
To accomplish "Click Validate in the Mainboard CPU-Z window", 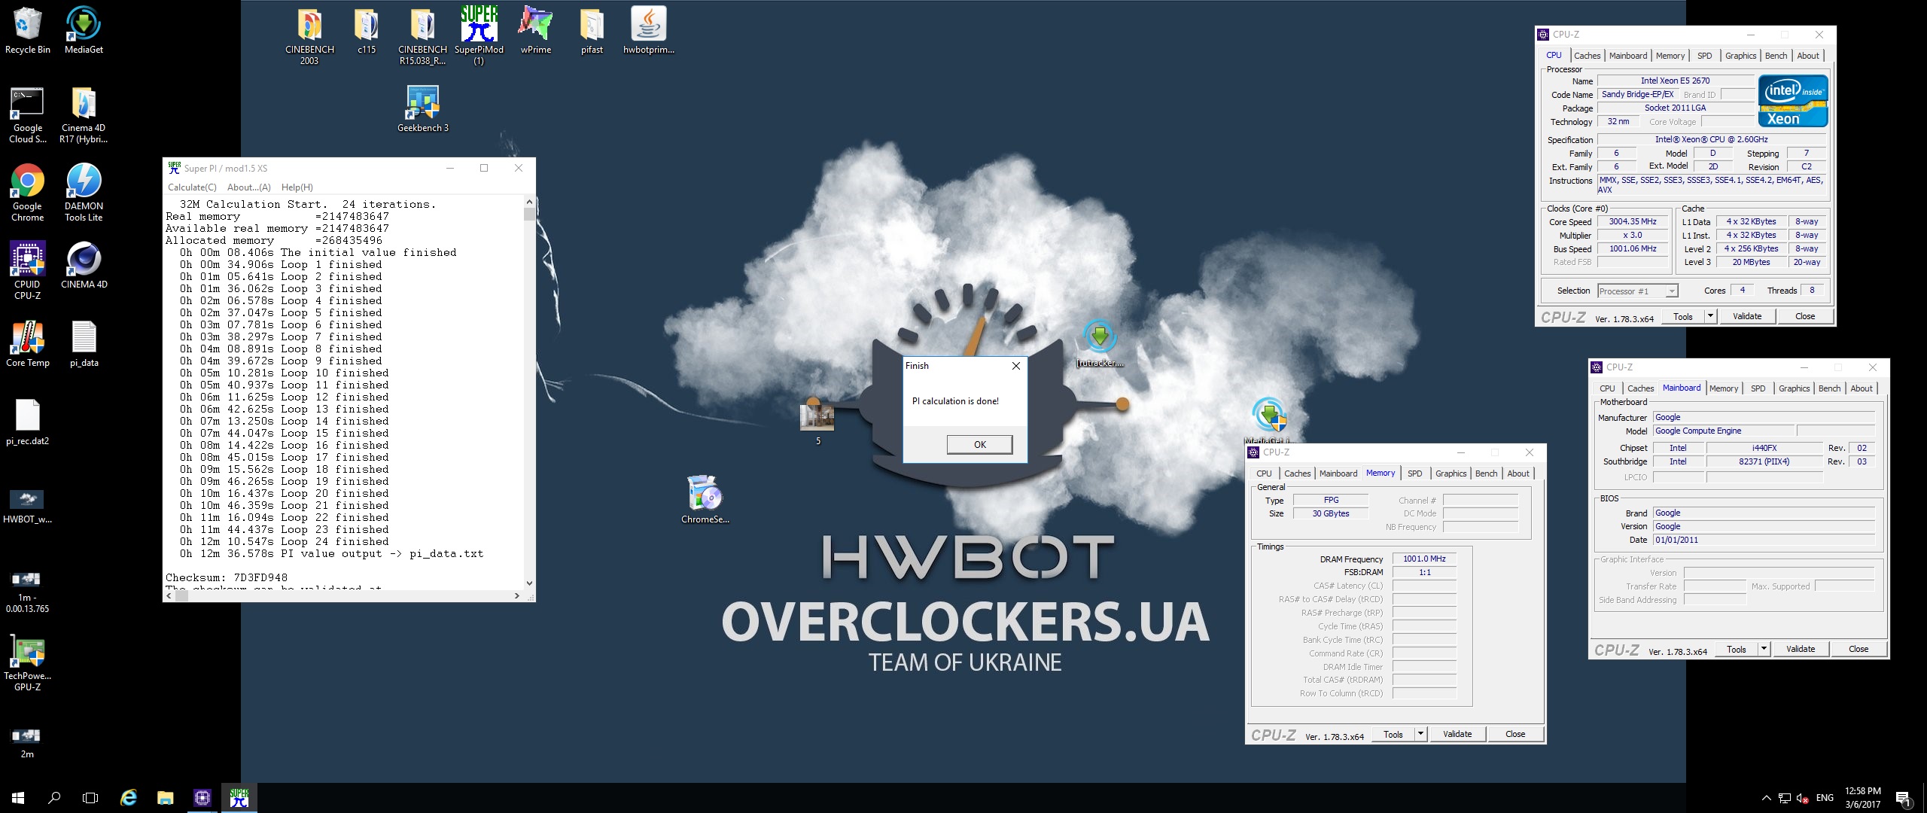I will point(1801,649).
